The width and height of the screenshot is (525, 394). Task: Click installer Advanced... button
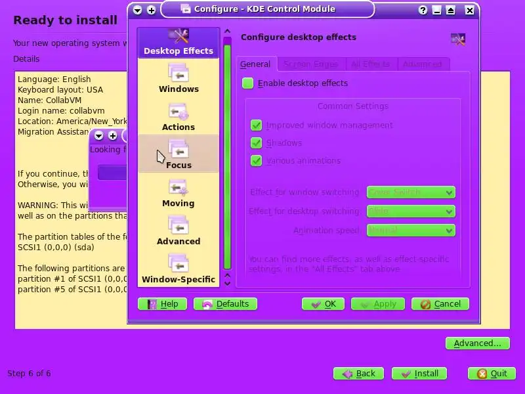[478, 343]
